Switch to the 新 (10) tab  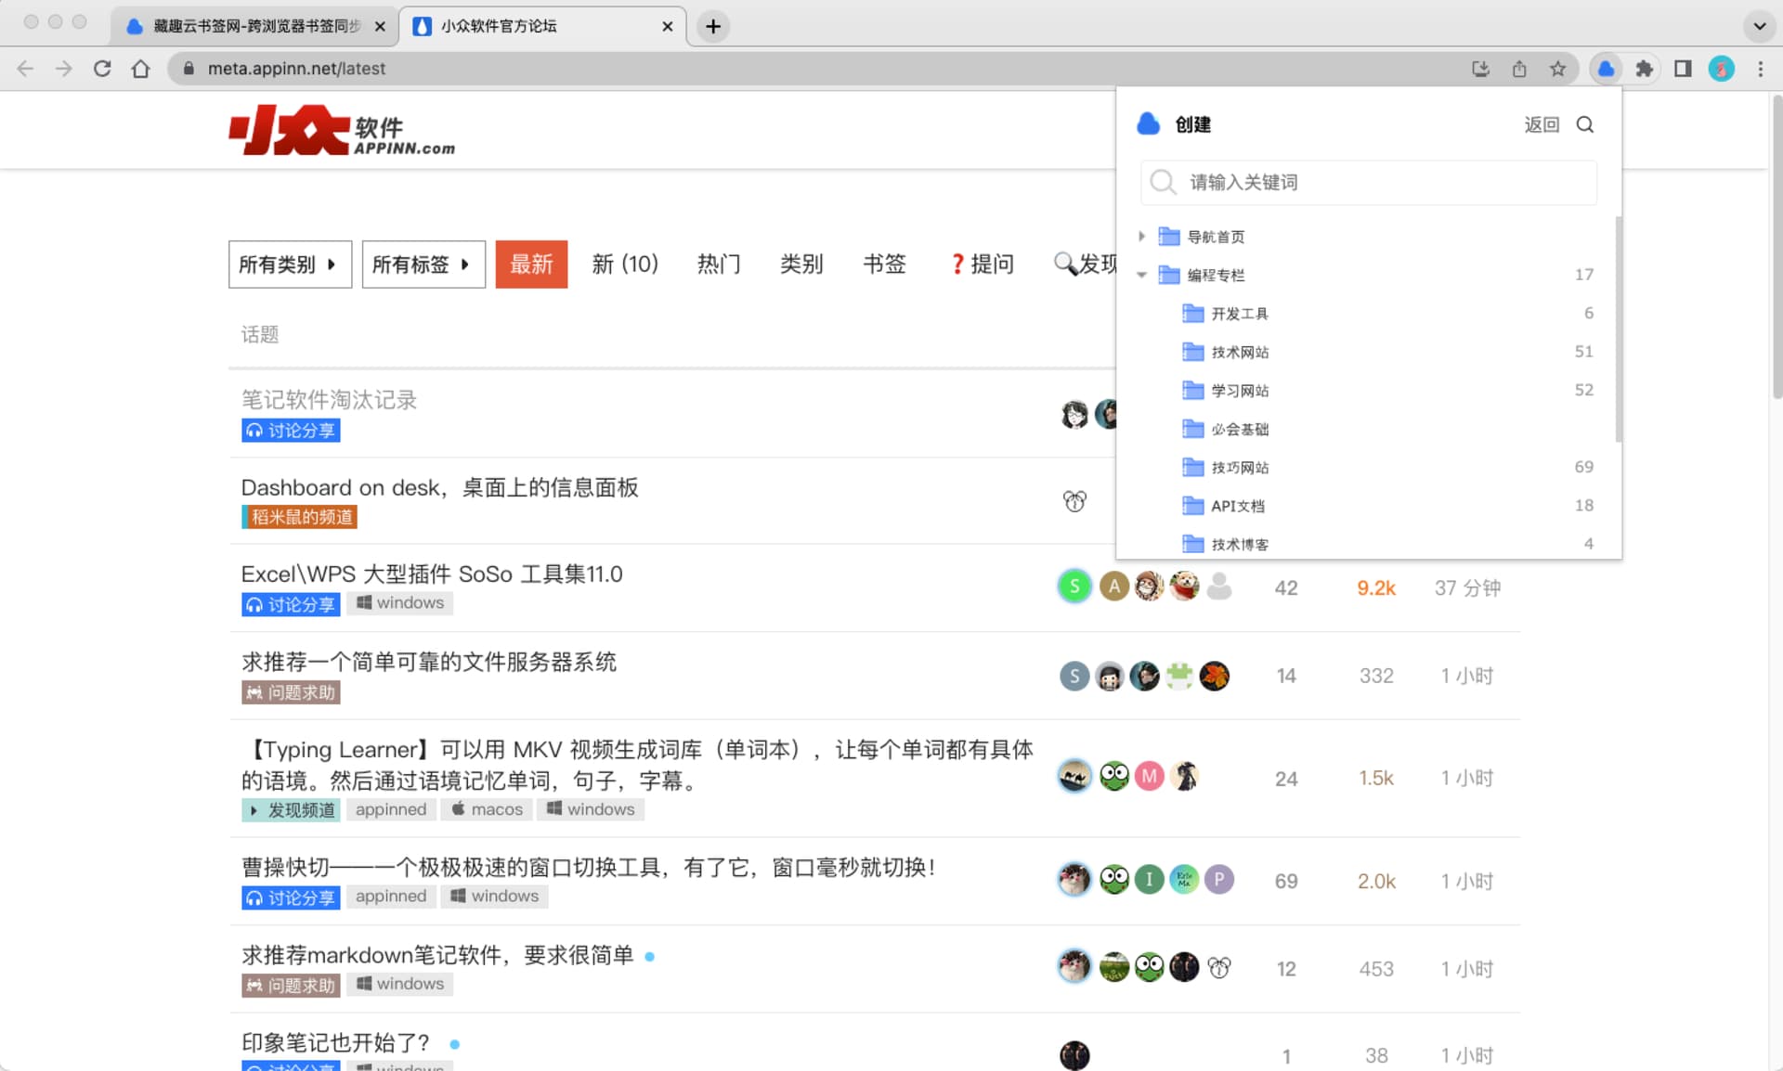pyautogui.click(x=625, y=265)
